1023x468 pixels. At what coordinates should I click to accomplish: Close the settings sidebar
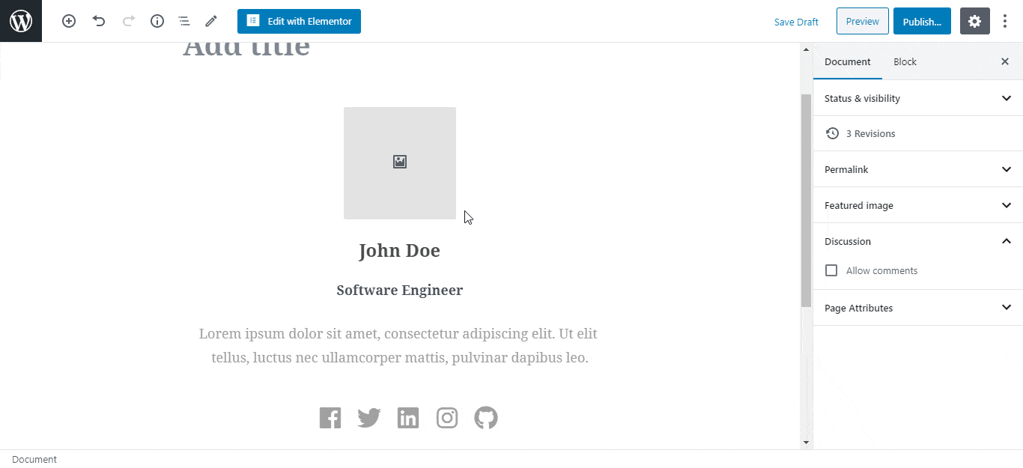(1005, 61)
